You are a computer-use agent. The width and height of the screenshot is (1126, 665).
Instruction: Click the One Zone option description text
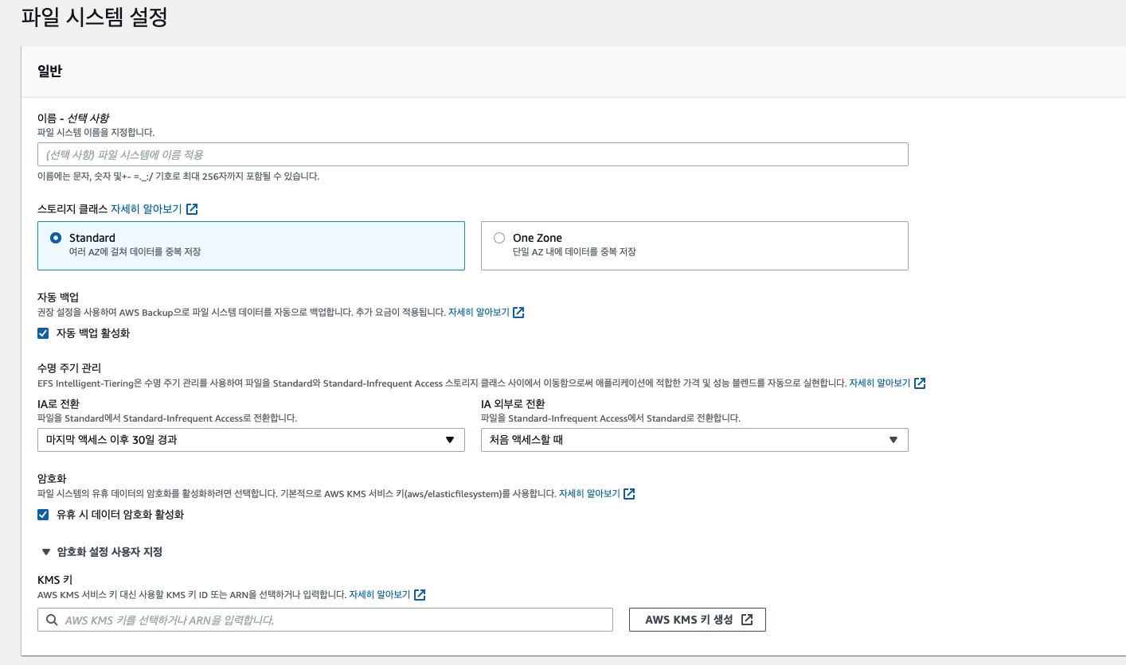(x=574, y=252)
